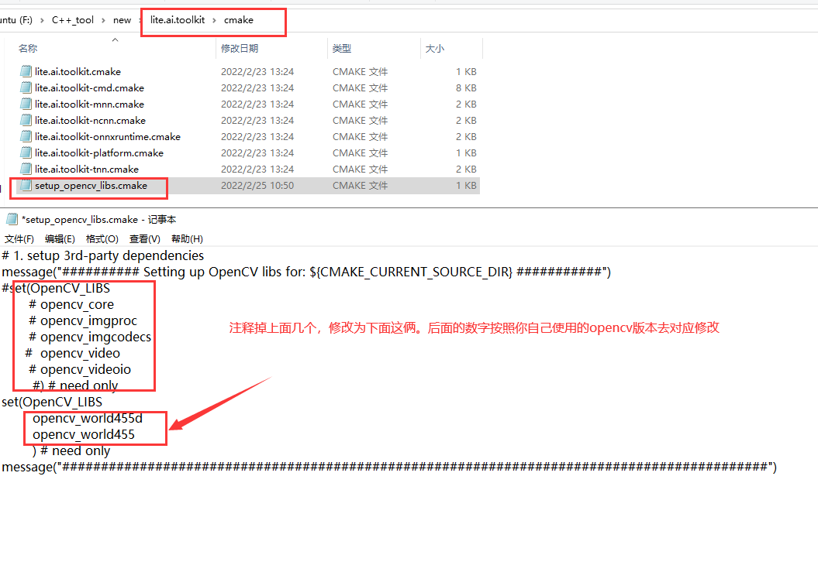818x572 pixels.
Task: Open the 查看(V) menu in Notepad
Action: point(144,238)
